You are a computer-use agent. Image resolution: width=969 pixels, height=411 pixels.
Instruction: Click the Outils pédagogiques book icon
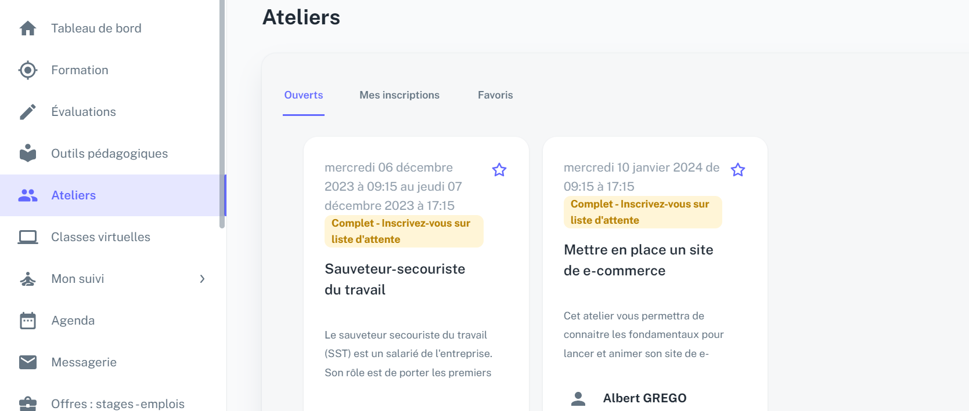[x=28, y=154]
